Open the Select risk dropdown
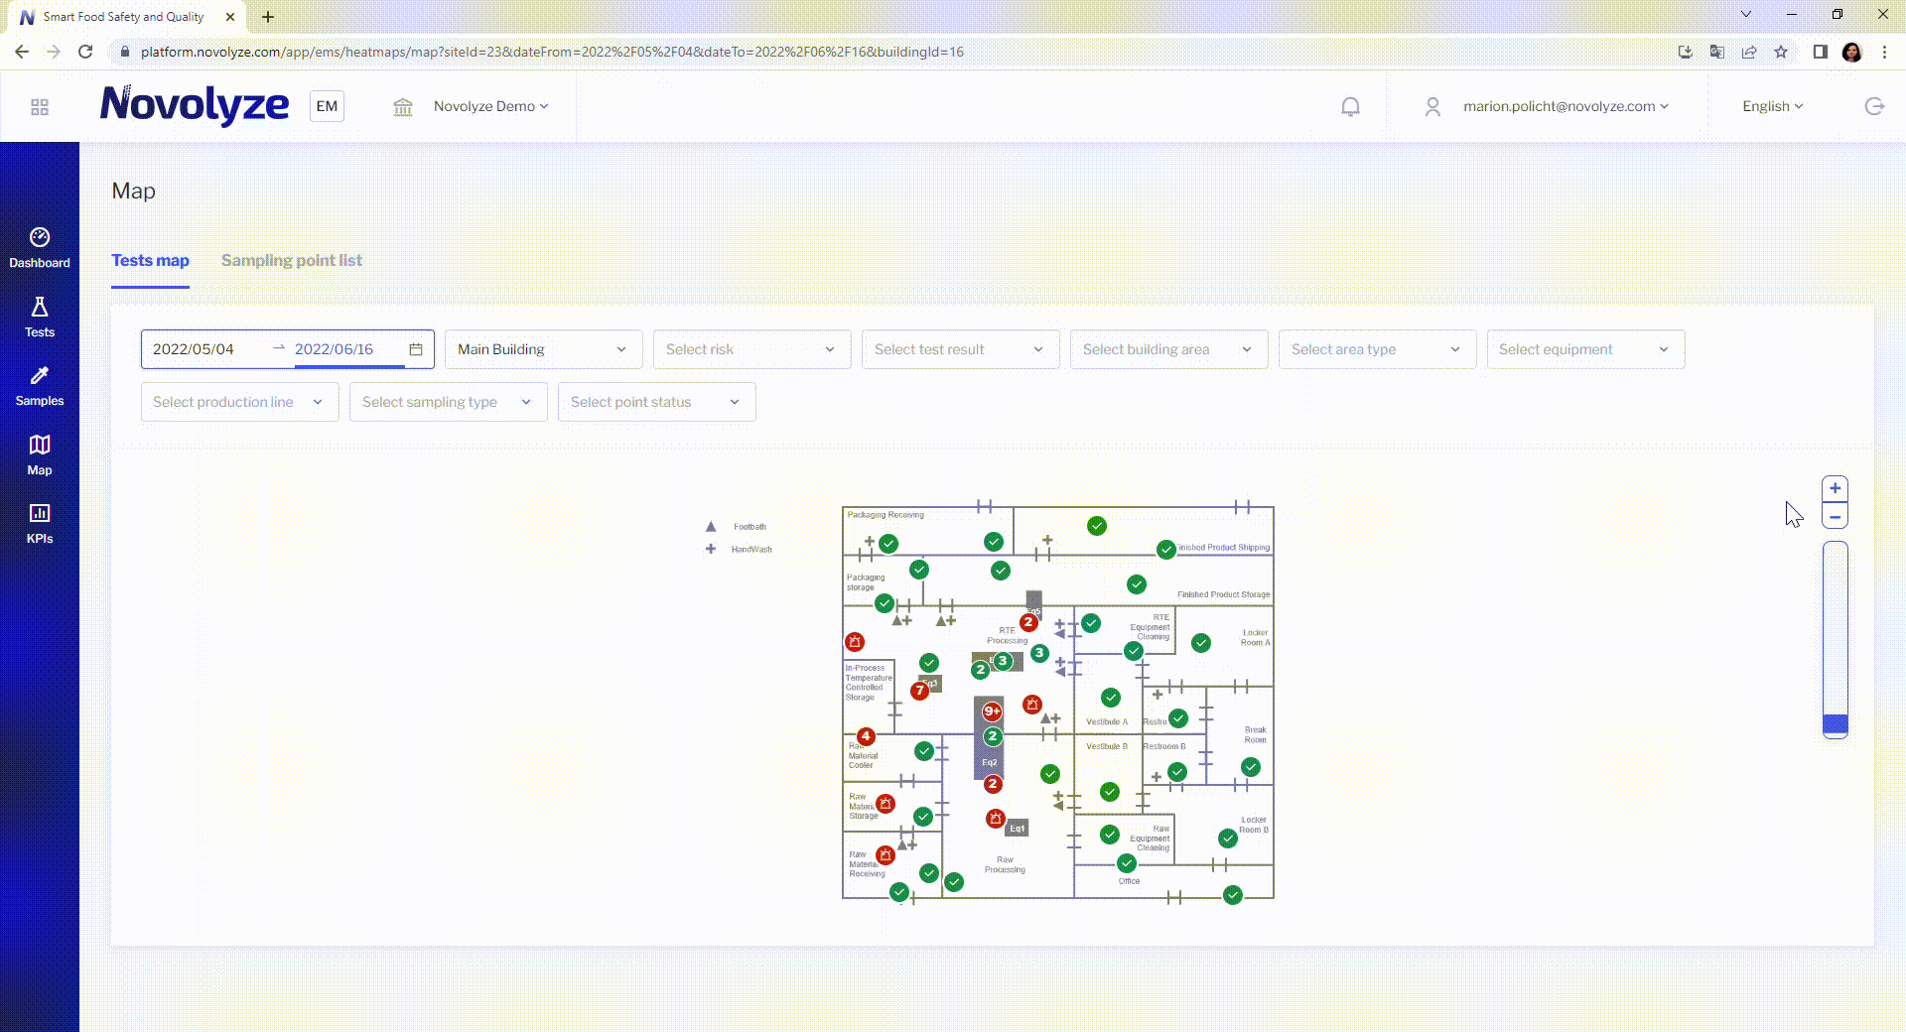Screen dimensions: 1906x1032 [x=751, y=349]
